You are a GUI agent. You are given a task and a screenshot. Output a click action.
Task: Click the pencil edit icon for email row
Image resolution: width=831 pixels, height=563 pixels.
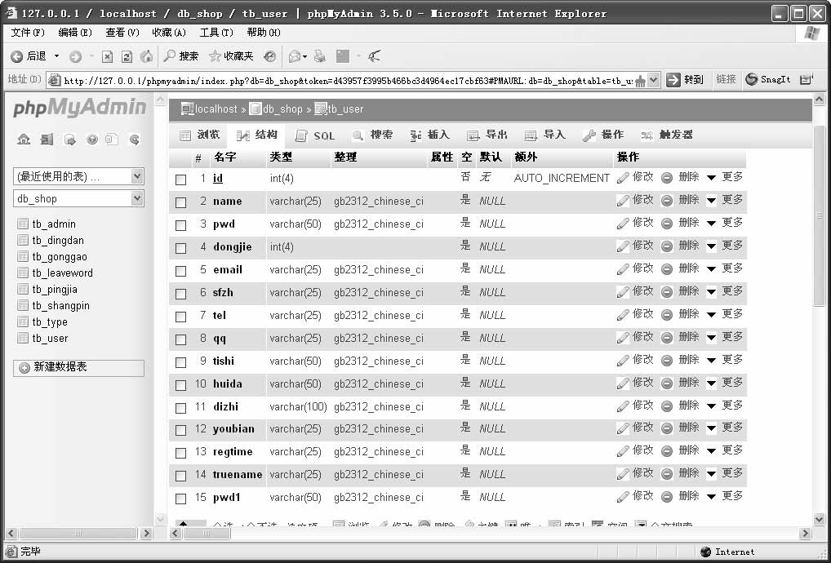click(623, 269)
